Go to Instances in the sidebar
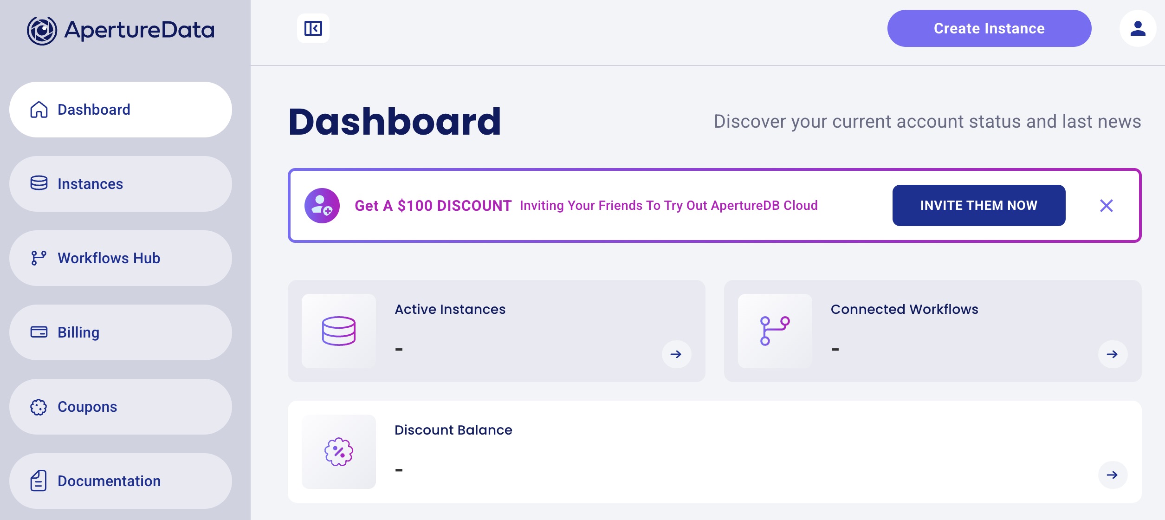 121,184
